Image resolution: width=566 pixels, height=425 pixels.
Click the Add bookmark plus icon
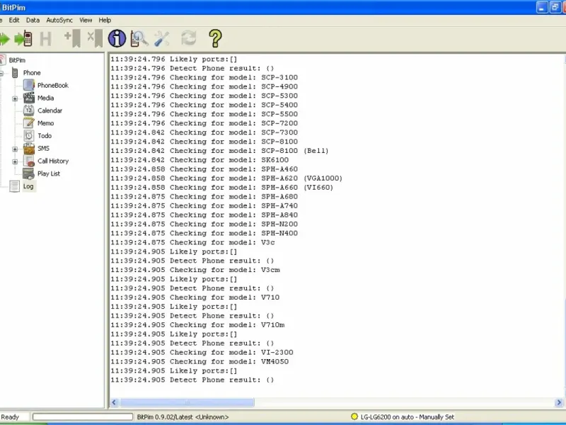(72, 38)
